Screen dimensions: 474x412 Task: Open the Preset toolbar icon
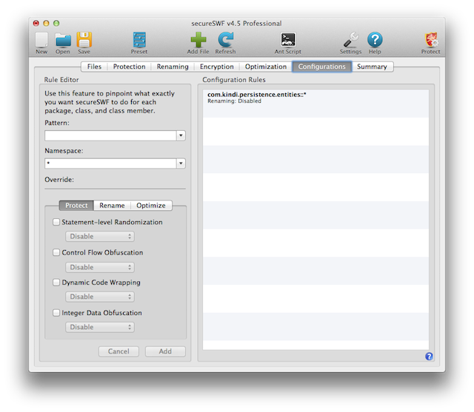pos(139,40)
